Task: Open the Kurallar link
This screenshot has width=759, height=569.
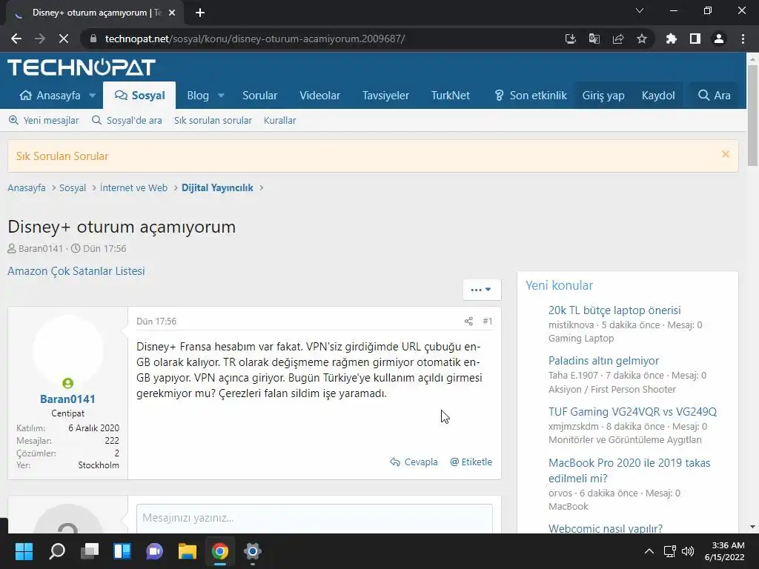Action: pos(279,121)
